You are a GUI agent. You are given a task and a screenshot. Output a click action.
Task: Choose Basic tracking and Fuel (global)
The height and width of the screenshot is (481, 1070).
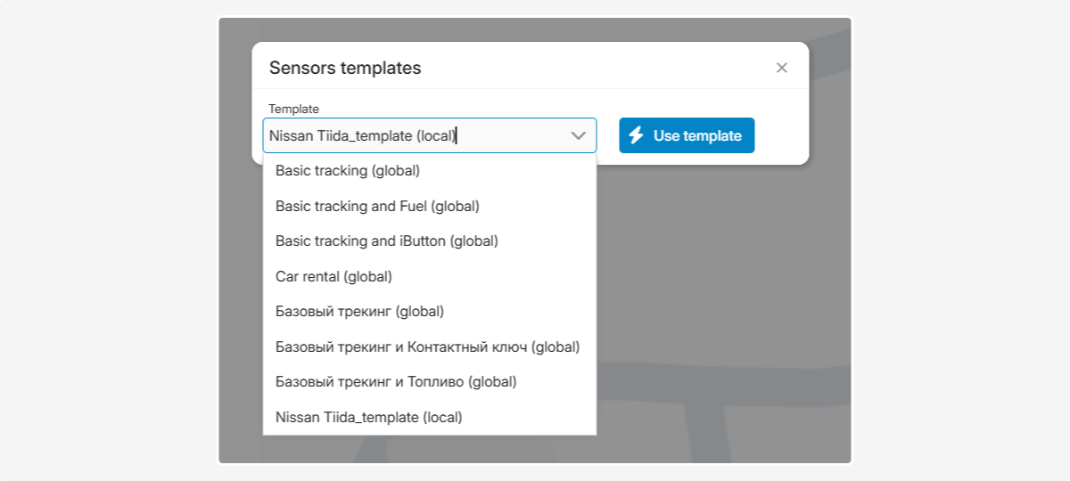point(377,206)
